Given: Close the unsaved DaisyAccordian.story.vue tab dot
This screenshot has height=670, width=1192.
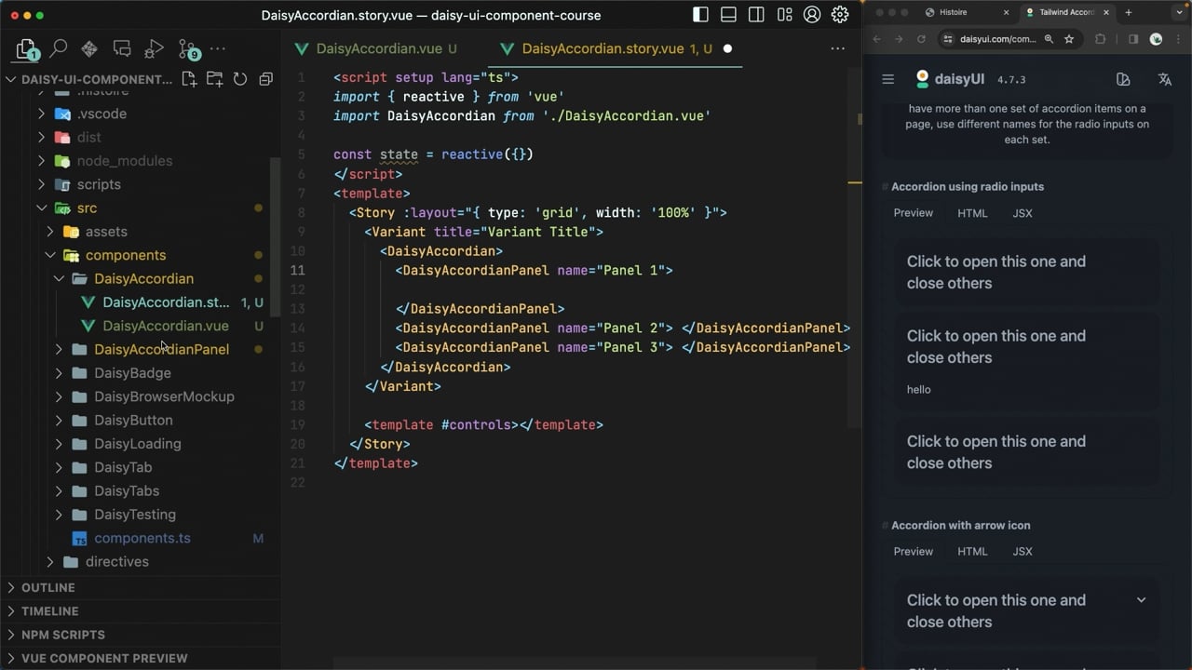Looking at the screenshot, I should 727,48.
